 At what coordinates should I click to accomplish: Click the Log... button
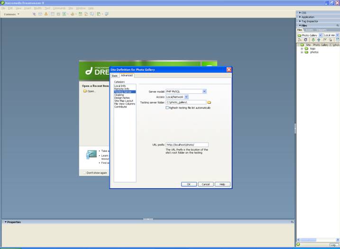pos(334,245)
